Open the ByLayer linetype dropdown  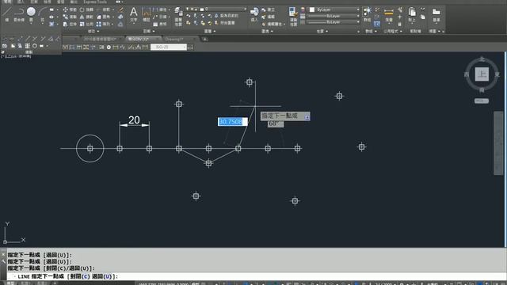pos(357,22)
